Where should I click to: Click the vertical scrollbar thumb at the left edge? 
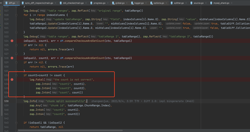pos(2,86)
